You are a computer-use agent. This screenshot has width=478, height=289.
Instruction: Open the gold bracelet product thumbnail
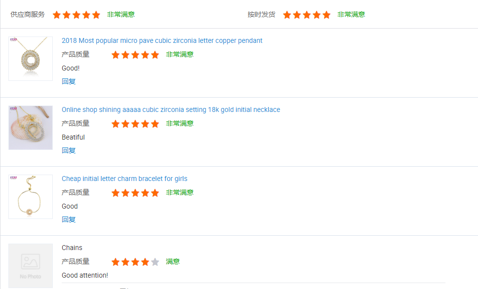[31, 197]
